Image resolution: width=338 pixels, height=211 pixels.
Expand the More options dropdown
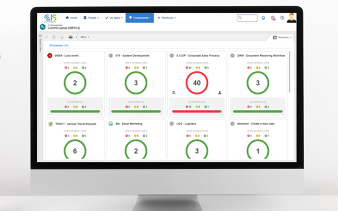(x=84, y=37)
